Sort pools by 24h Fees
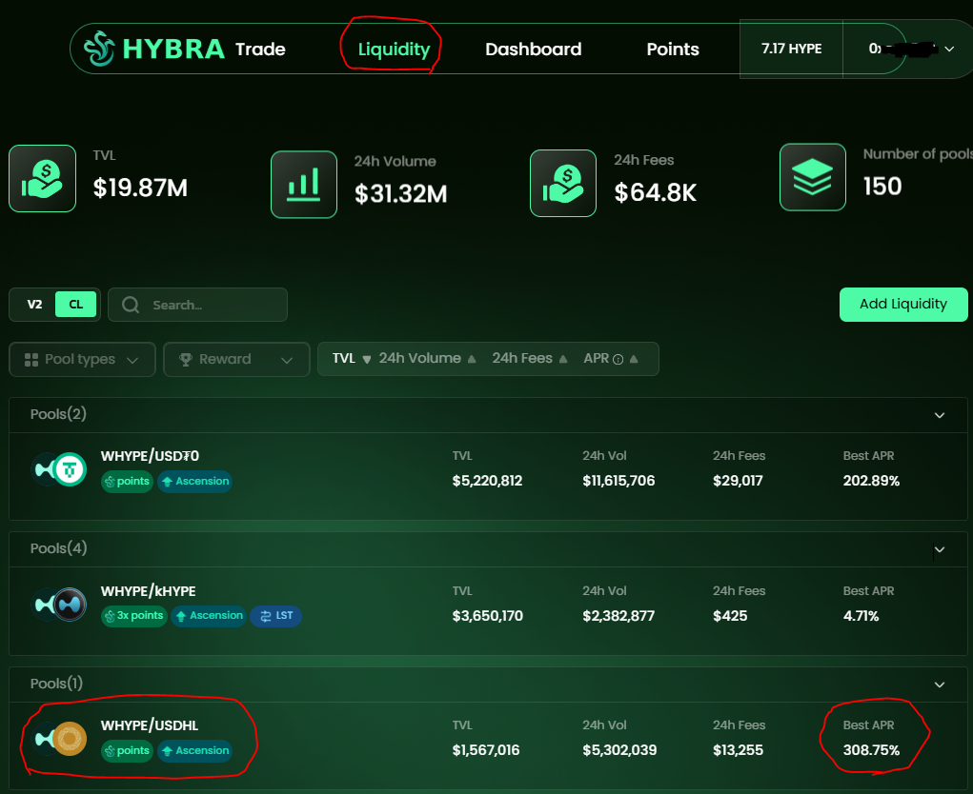This screenshot has height=794, width=973. [530, 359]
